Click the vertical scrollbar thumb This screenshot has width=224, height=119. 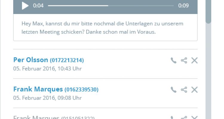pyautogui.click(x=208, y=11)
